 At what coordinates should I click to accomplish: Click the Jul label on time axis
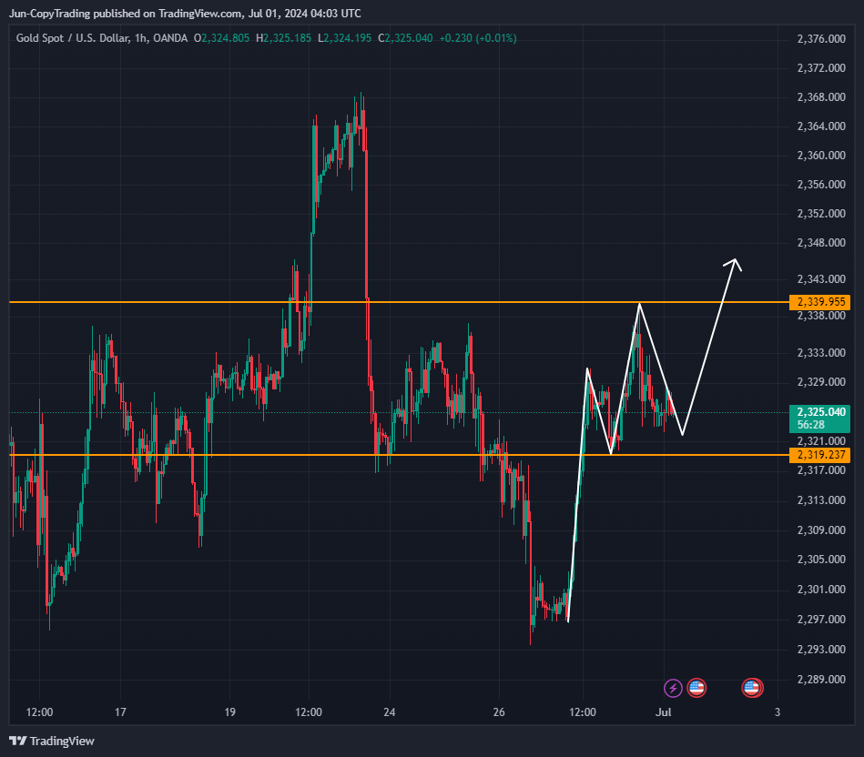[x=663, y=712]
